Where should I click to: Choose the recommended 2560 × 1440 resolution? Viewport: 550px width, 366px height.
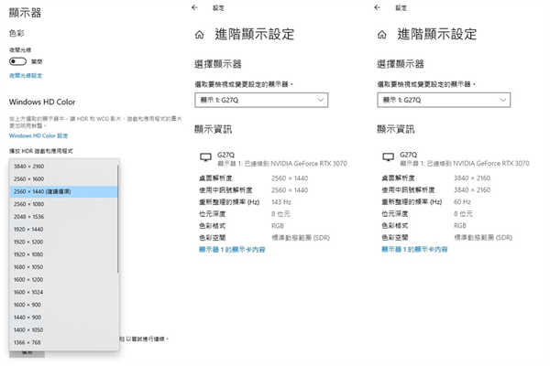64,191
